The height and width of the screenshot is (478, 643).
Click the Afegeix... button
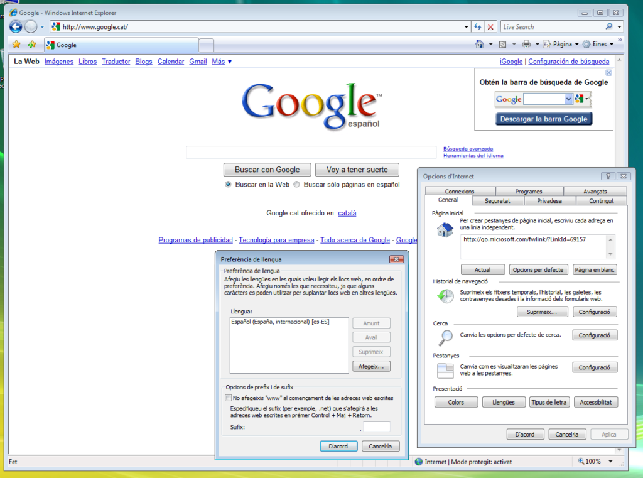click(371, 366)
